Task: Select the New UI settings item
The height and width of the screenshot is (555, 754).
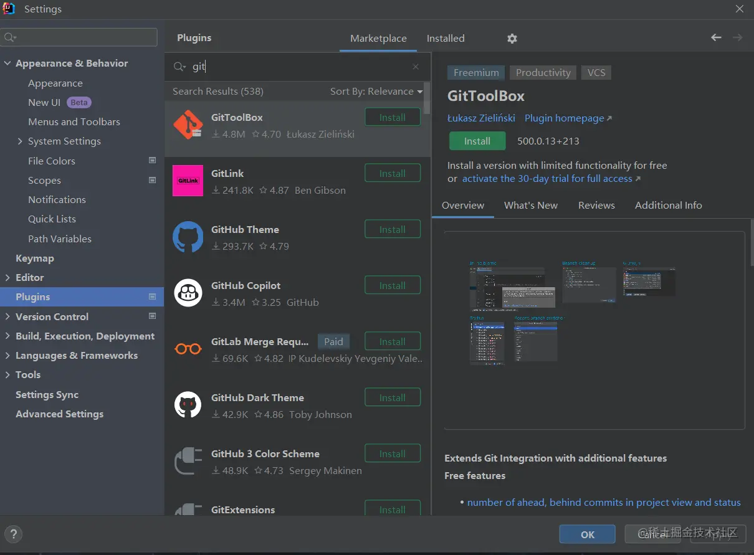Action: (x=44, y=103)
